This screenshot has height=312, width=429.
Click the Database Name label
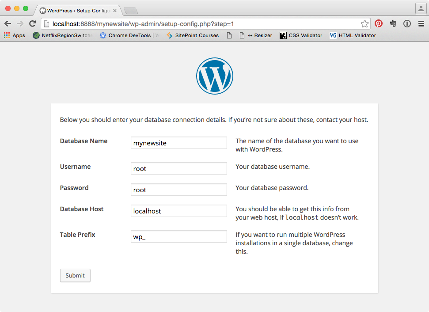point(84,141)
